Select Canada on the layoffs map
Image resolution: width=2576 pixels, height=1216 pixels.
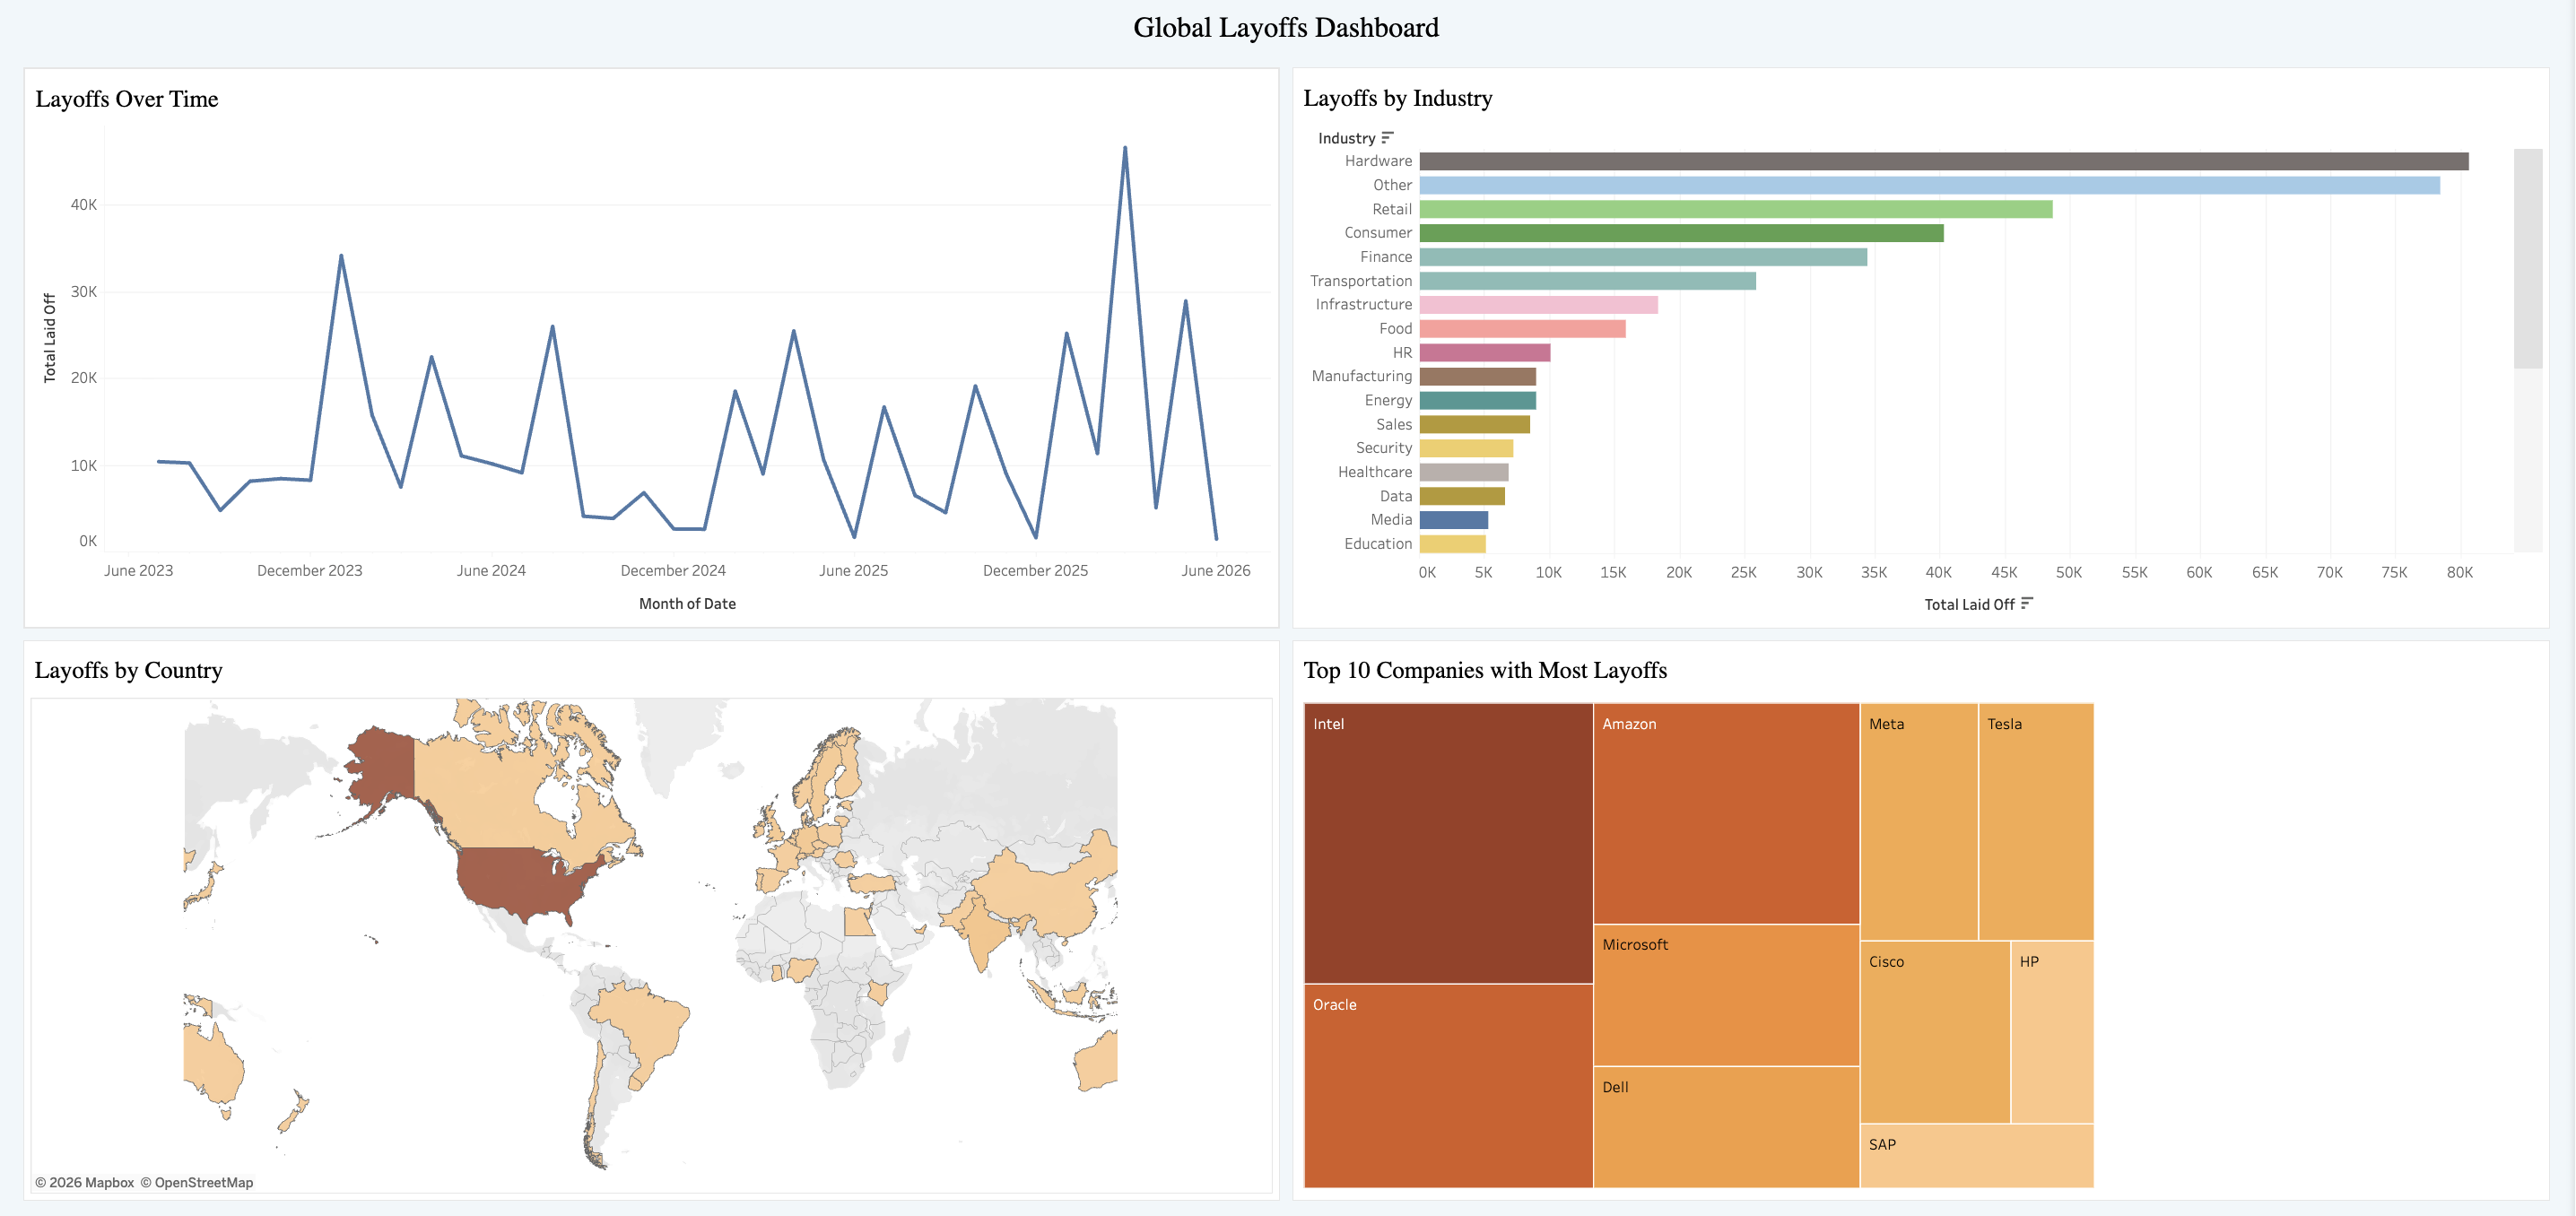(x=490, y=800)
